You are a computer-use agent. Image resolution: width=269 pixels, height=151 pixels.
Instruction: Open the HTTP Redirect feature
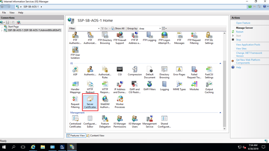tap(90, 87)
